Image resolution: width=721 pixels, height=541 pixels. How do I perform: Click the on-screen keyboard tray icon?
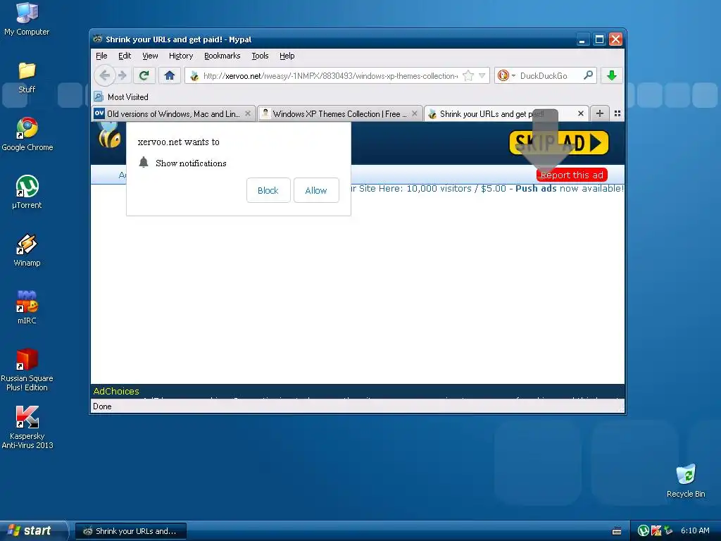(x=617, y=531)
